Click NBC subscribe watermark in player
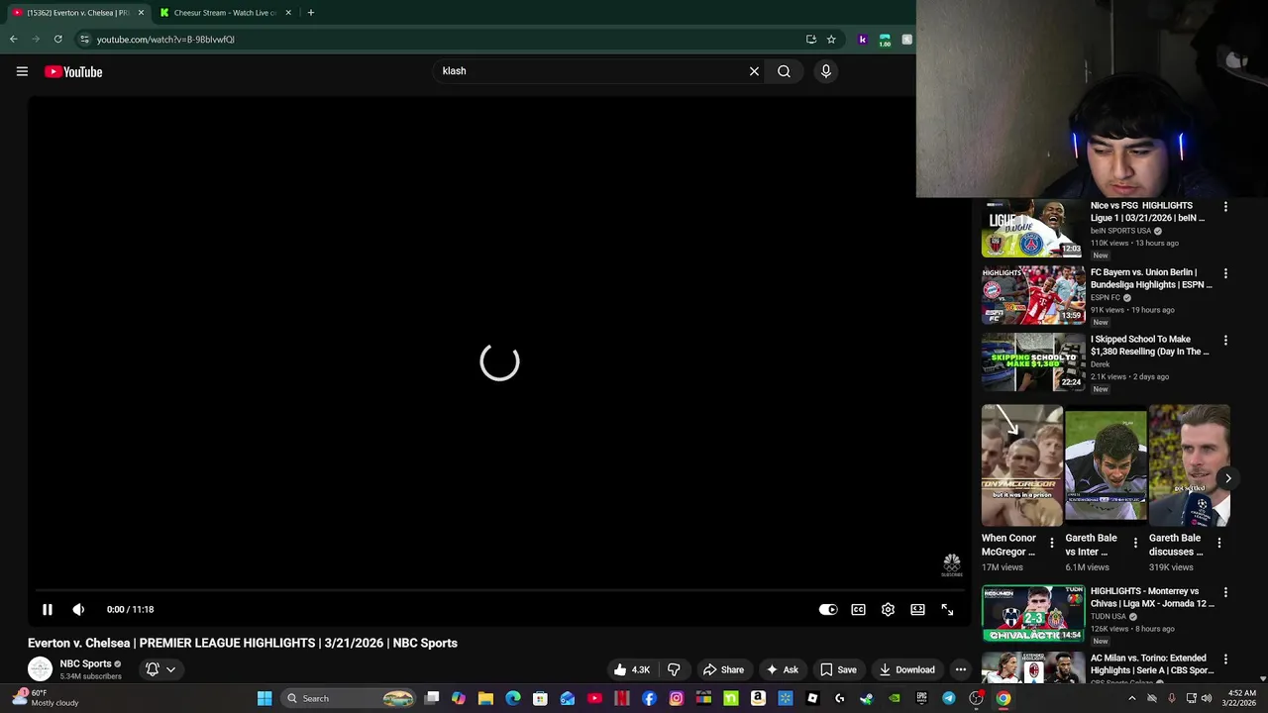Viewport: 1268px width, 713px height. (x=951, y=565)
